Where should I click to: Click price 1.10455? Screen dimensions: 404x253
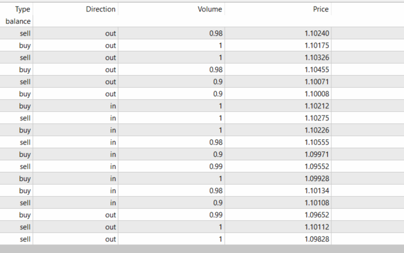(x=317, y=70)
